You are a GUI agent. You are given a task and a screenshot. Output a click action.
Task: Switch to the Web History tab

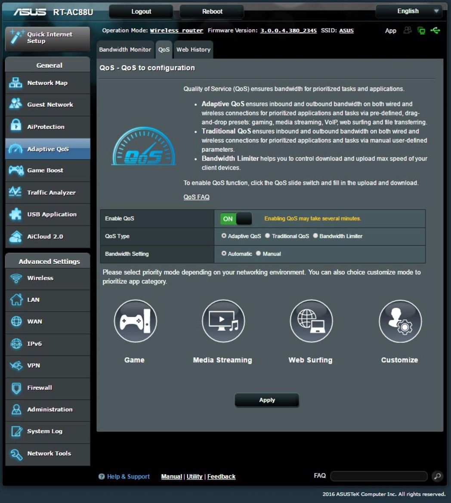coord(193,49)
